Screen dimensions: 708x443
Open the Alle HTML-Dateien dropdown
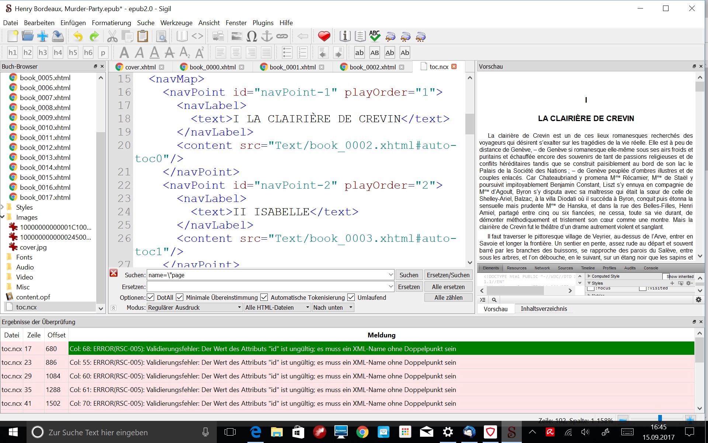tap(277, 308)
